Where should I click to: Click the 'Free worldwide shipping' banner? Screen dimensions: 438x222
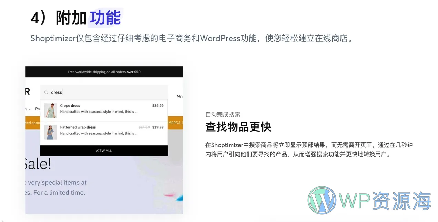(x=104, y=72)
